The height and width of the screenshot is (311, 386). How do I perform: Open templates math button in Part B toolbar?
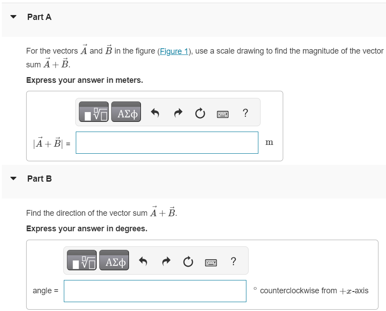pyautogui.click(x=82, y=260)
